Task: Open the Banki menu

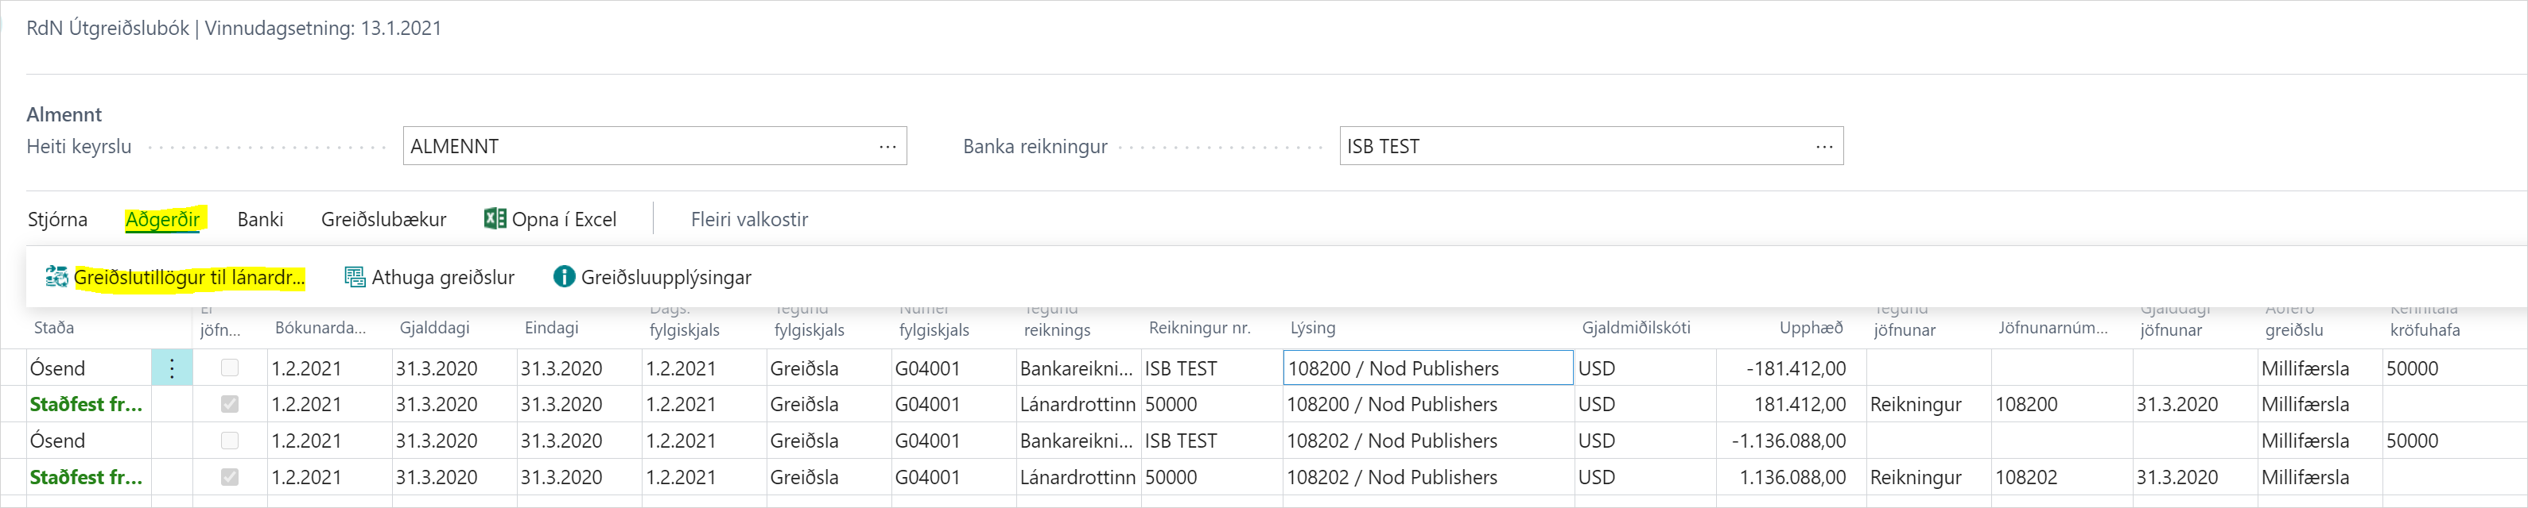Action: [x=260, y=220]
